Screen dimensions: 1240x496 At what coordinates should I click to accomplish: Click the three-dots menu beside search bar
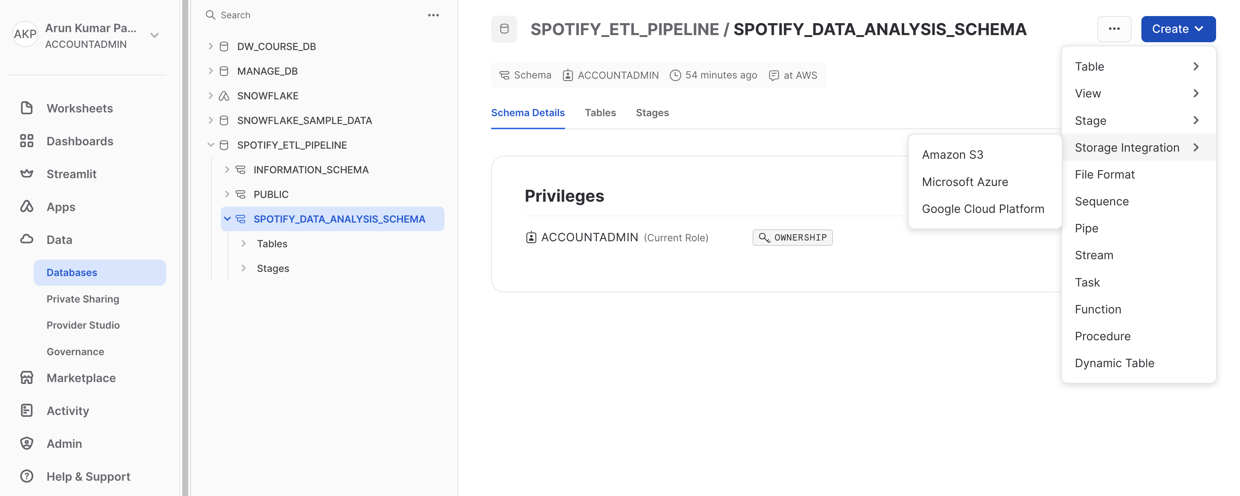[433, 14]
